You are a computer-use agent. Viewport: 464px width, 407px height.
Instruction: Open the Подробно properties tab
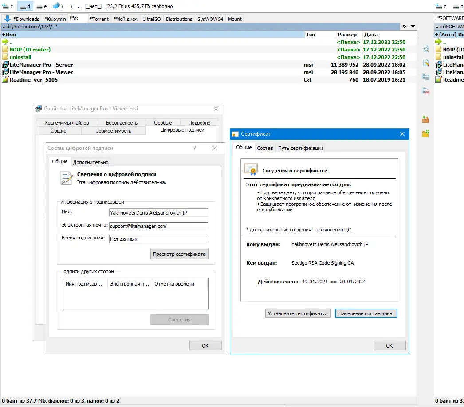199,123
